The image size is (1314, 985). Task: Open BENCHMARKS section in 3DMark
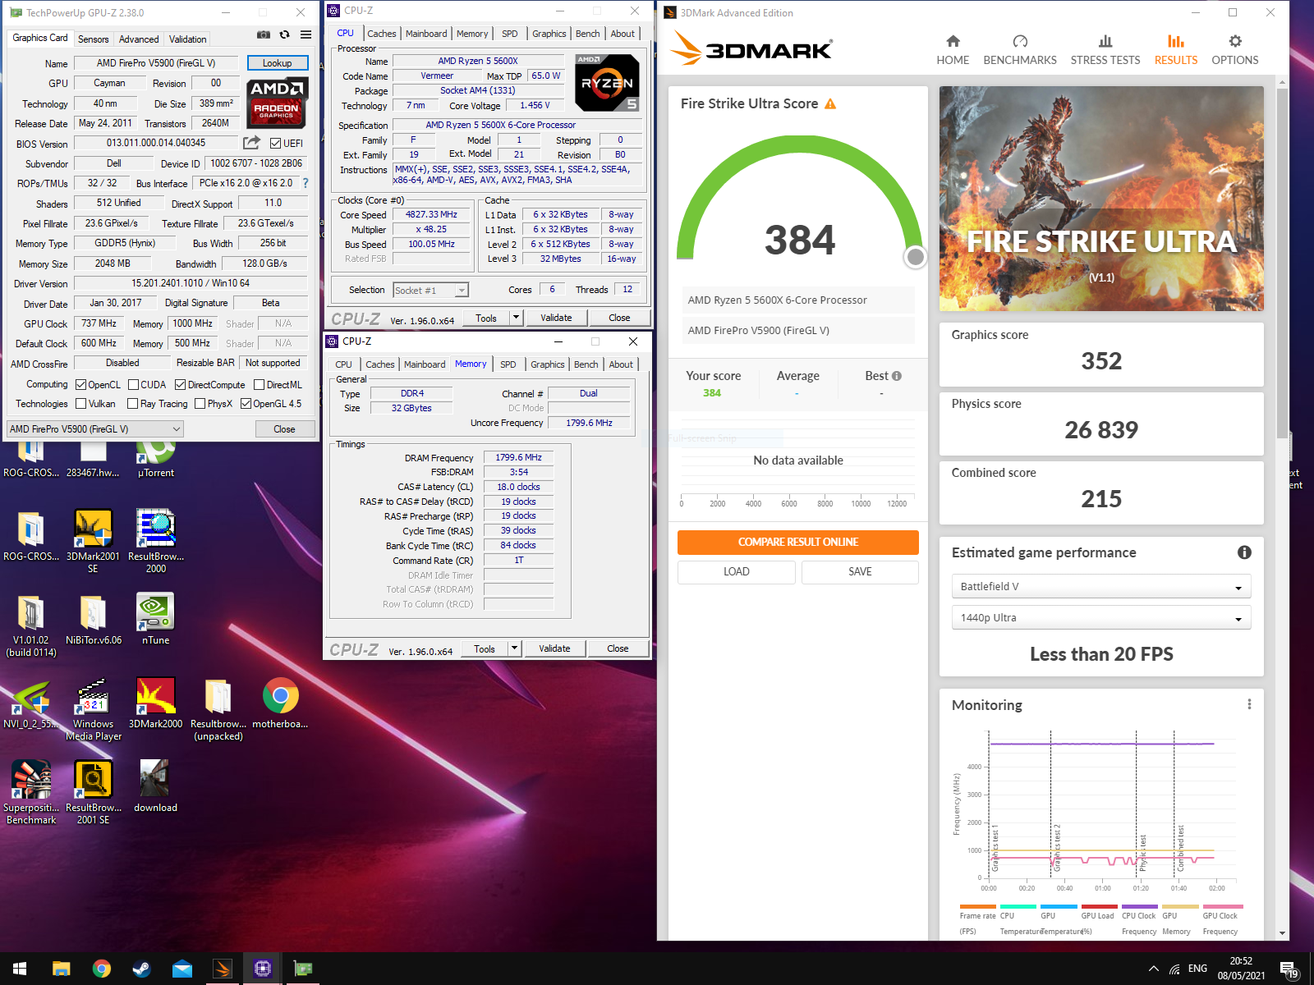tap(1020, 50)
